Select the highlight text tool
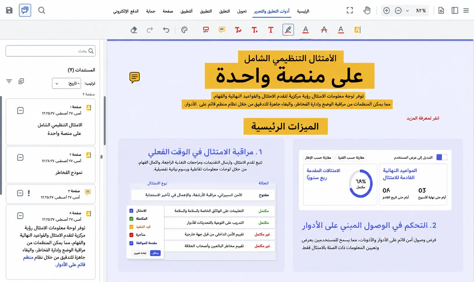Image resolution: width=474 pixels, height=282 pixels. point(357,30)
